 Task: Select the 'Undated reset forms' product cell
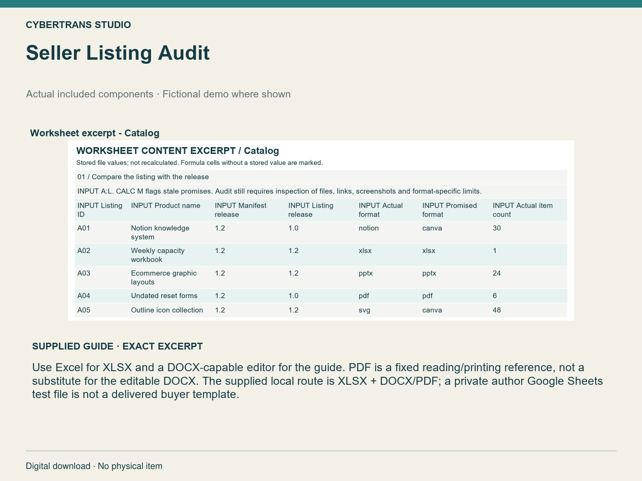[x=164, y=296]
